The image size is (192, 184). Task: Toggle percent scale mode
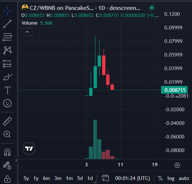click(x=160, y=178)
